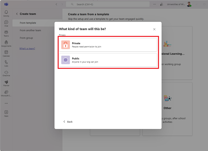Open the Apps store icon
This screenshot has height=151, width=208.
click(x=6, y=114)
